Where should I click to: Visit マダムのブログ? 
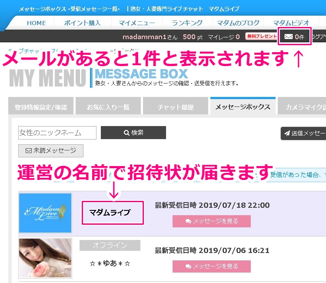tap(238, 23)
